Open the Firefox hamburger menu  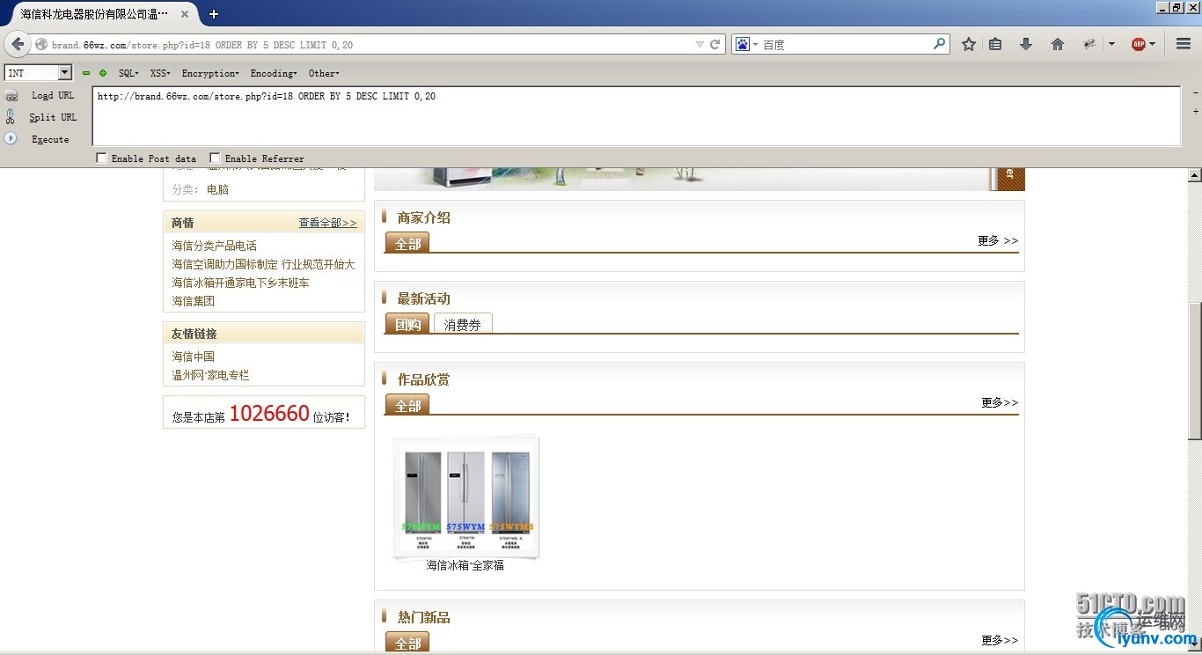(1184, 44)
